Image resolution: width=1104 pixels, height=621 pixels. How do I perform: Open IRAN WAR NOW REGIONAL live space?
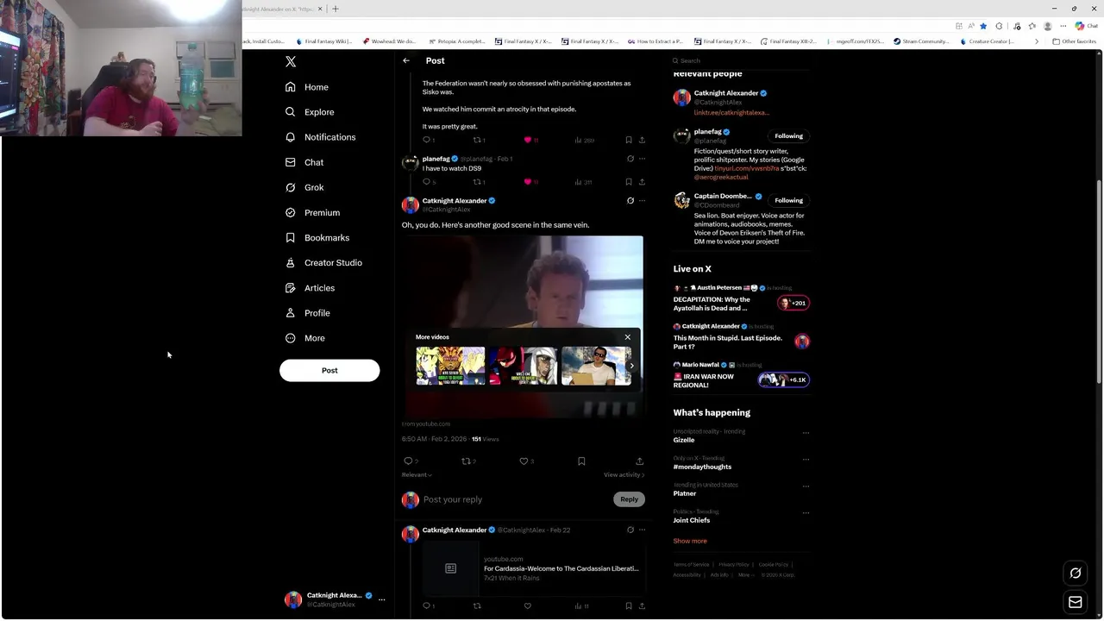(742, 376)
